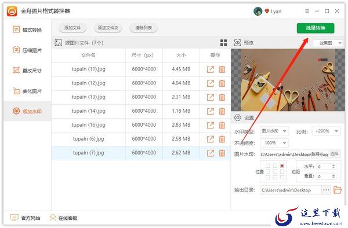Click the VIP diamond icon beside Lyan
This screenshot has height=228, width=348.
267,11
